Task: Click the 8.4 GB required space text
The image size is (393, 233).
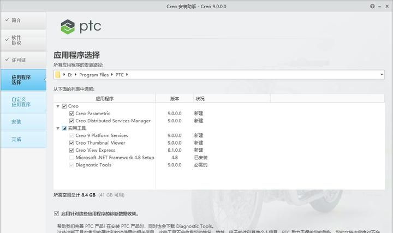Action: [x=88, y=195]
